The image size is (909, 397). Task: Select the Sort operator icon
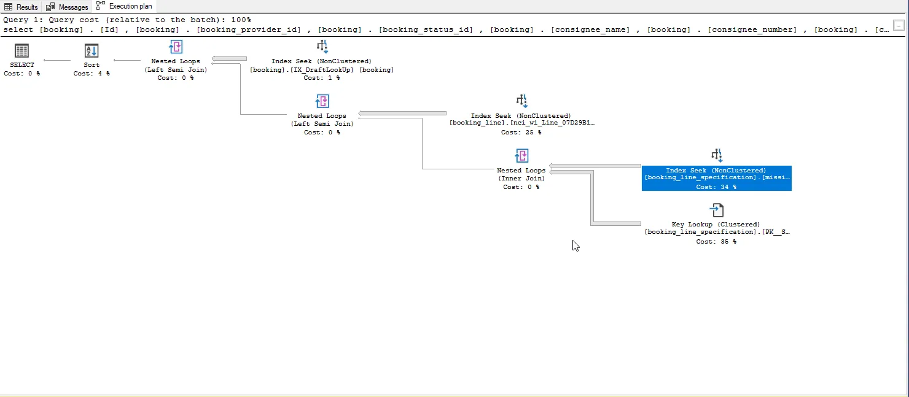click(x=92, y=51)
